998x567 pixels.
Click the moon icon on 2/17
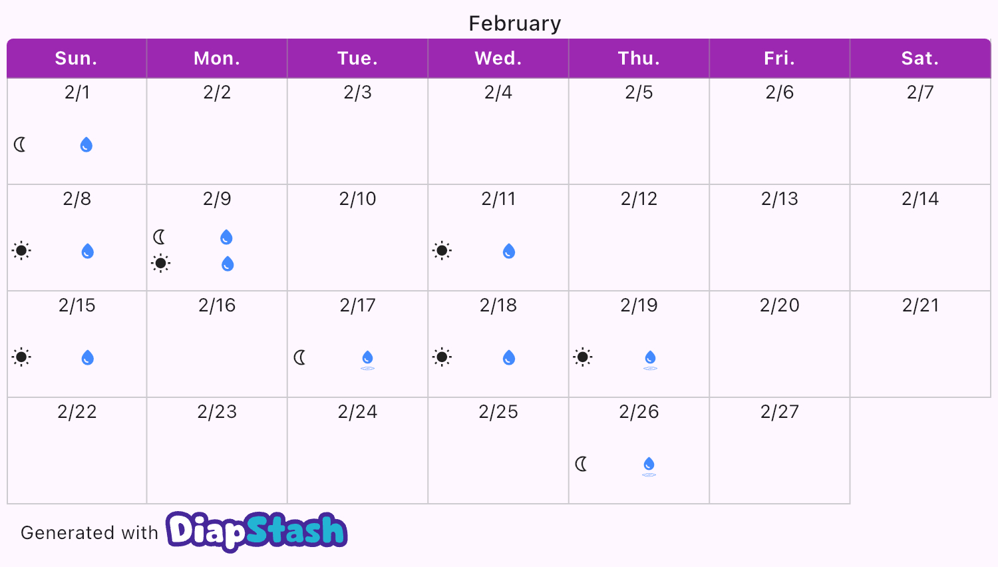pyautogui.click(x=300, y=357)
